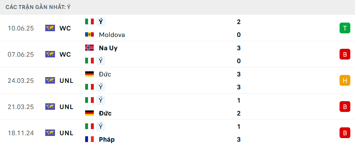The image size is (355, 146).
Task: Click the orange H draw badge
Action: pyautogui.click(x=345, y=81)
